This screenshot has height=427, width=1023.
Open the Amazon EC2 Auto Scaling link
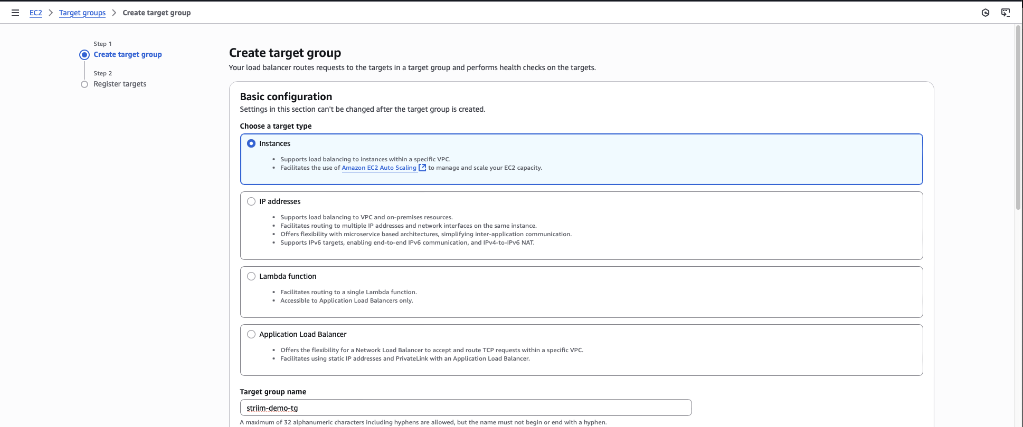click(379, 168)
